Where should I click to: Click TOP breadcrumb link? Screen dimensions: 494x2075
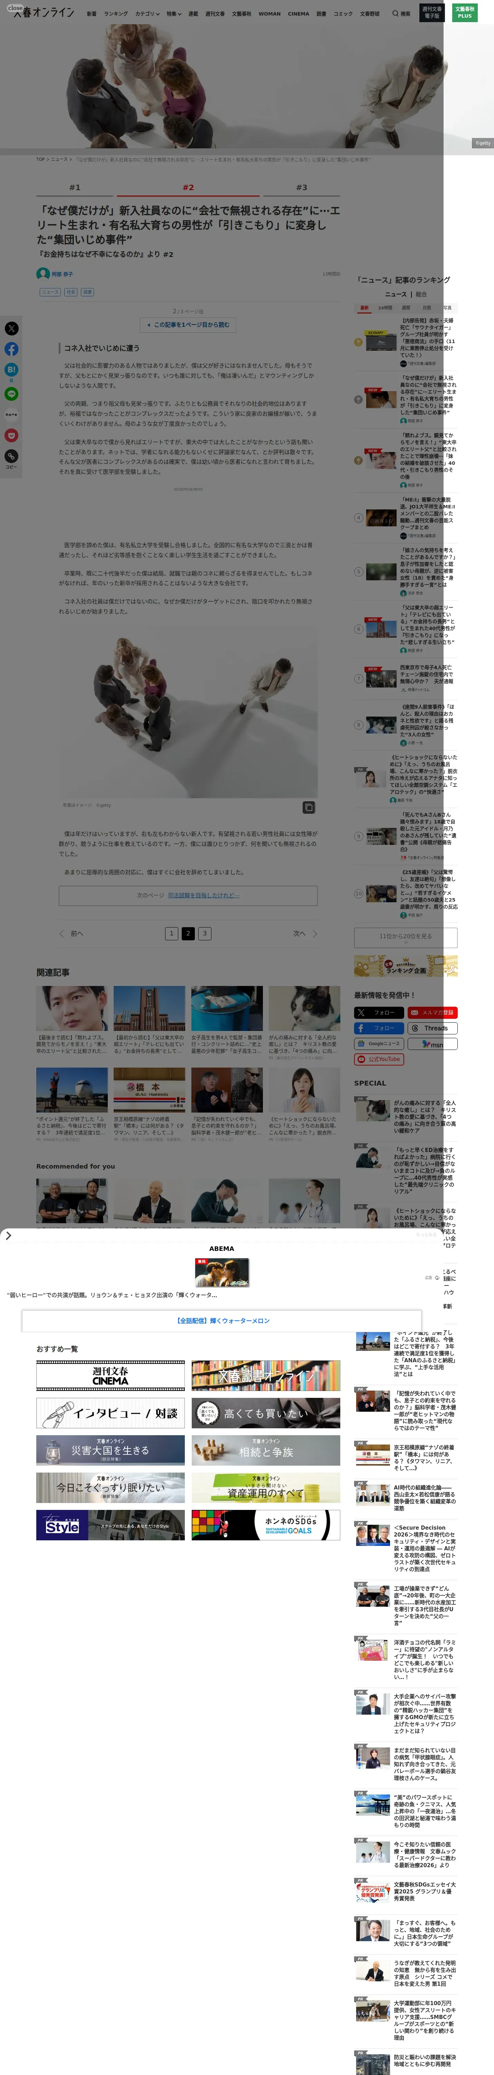(x=40, y=159)
